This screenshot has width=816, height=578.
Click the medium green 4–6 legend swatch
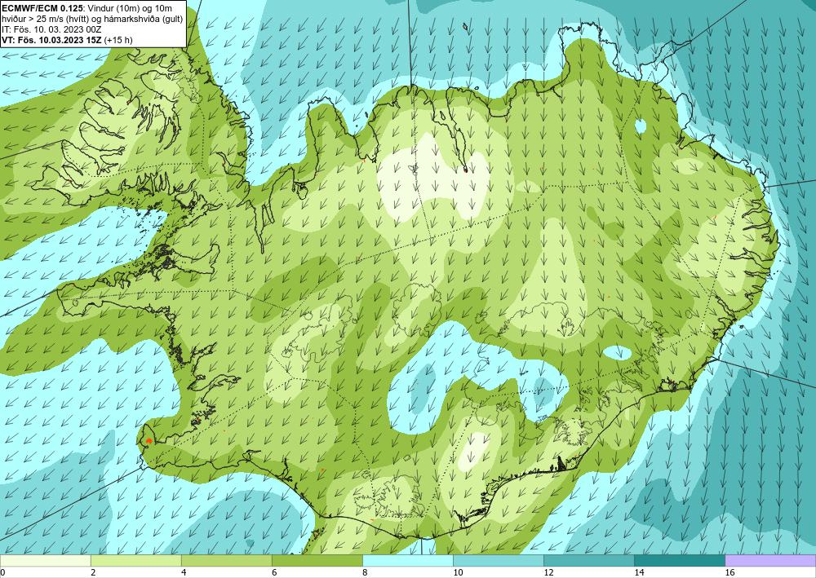coord(226,561)
